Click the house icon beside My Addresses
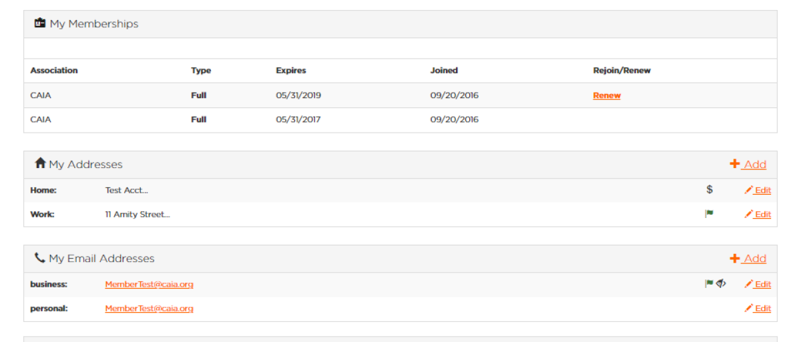 (40, 163)
